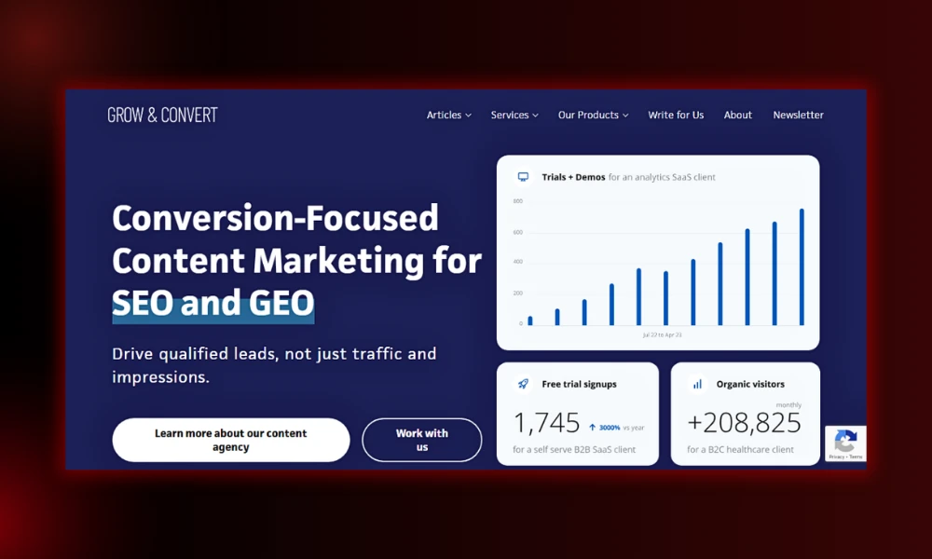This screenshot has height=559, width=932.
Task: Click the reCAPTCHA badge icon
Action: (845, 439)
